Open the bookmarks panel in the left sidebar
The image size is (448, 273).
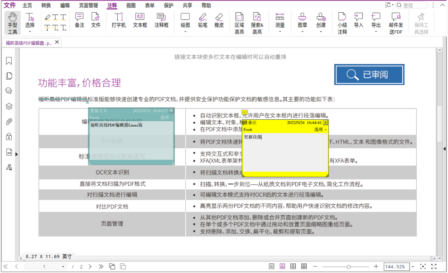(9, 61)
